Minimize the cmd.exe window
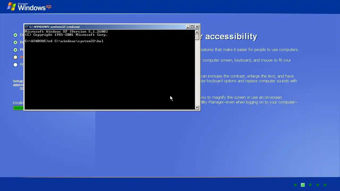340x191 pixels. tap(188, 27)
